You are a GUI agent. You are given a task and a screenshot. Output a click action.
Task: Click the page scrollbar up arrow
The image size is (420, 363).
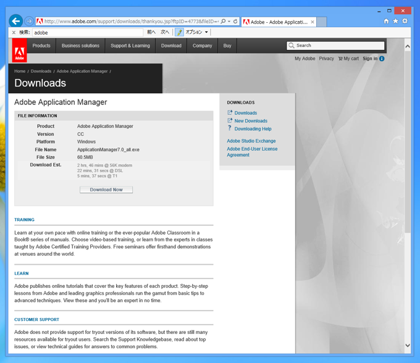click(408, 46)
